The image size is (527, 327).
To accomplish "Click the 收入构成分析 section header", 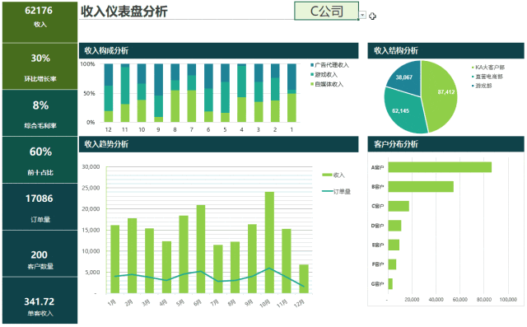I will pos(218,51).
